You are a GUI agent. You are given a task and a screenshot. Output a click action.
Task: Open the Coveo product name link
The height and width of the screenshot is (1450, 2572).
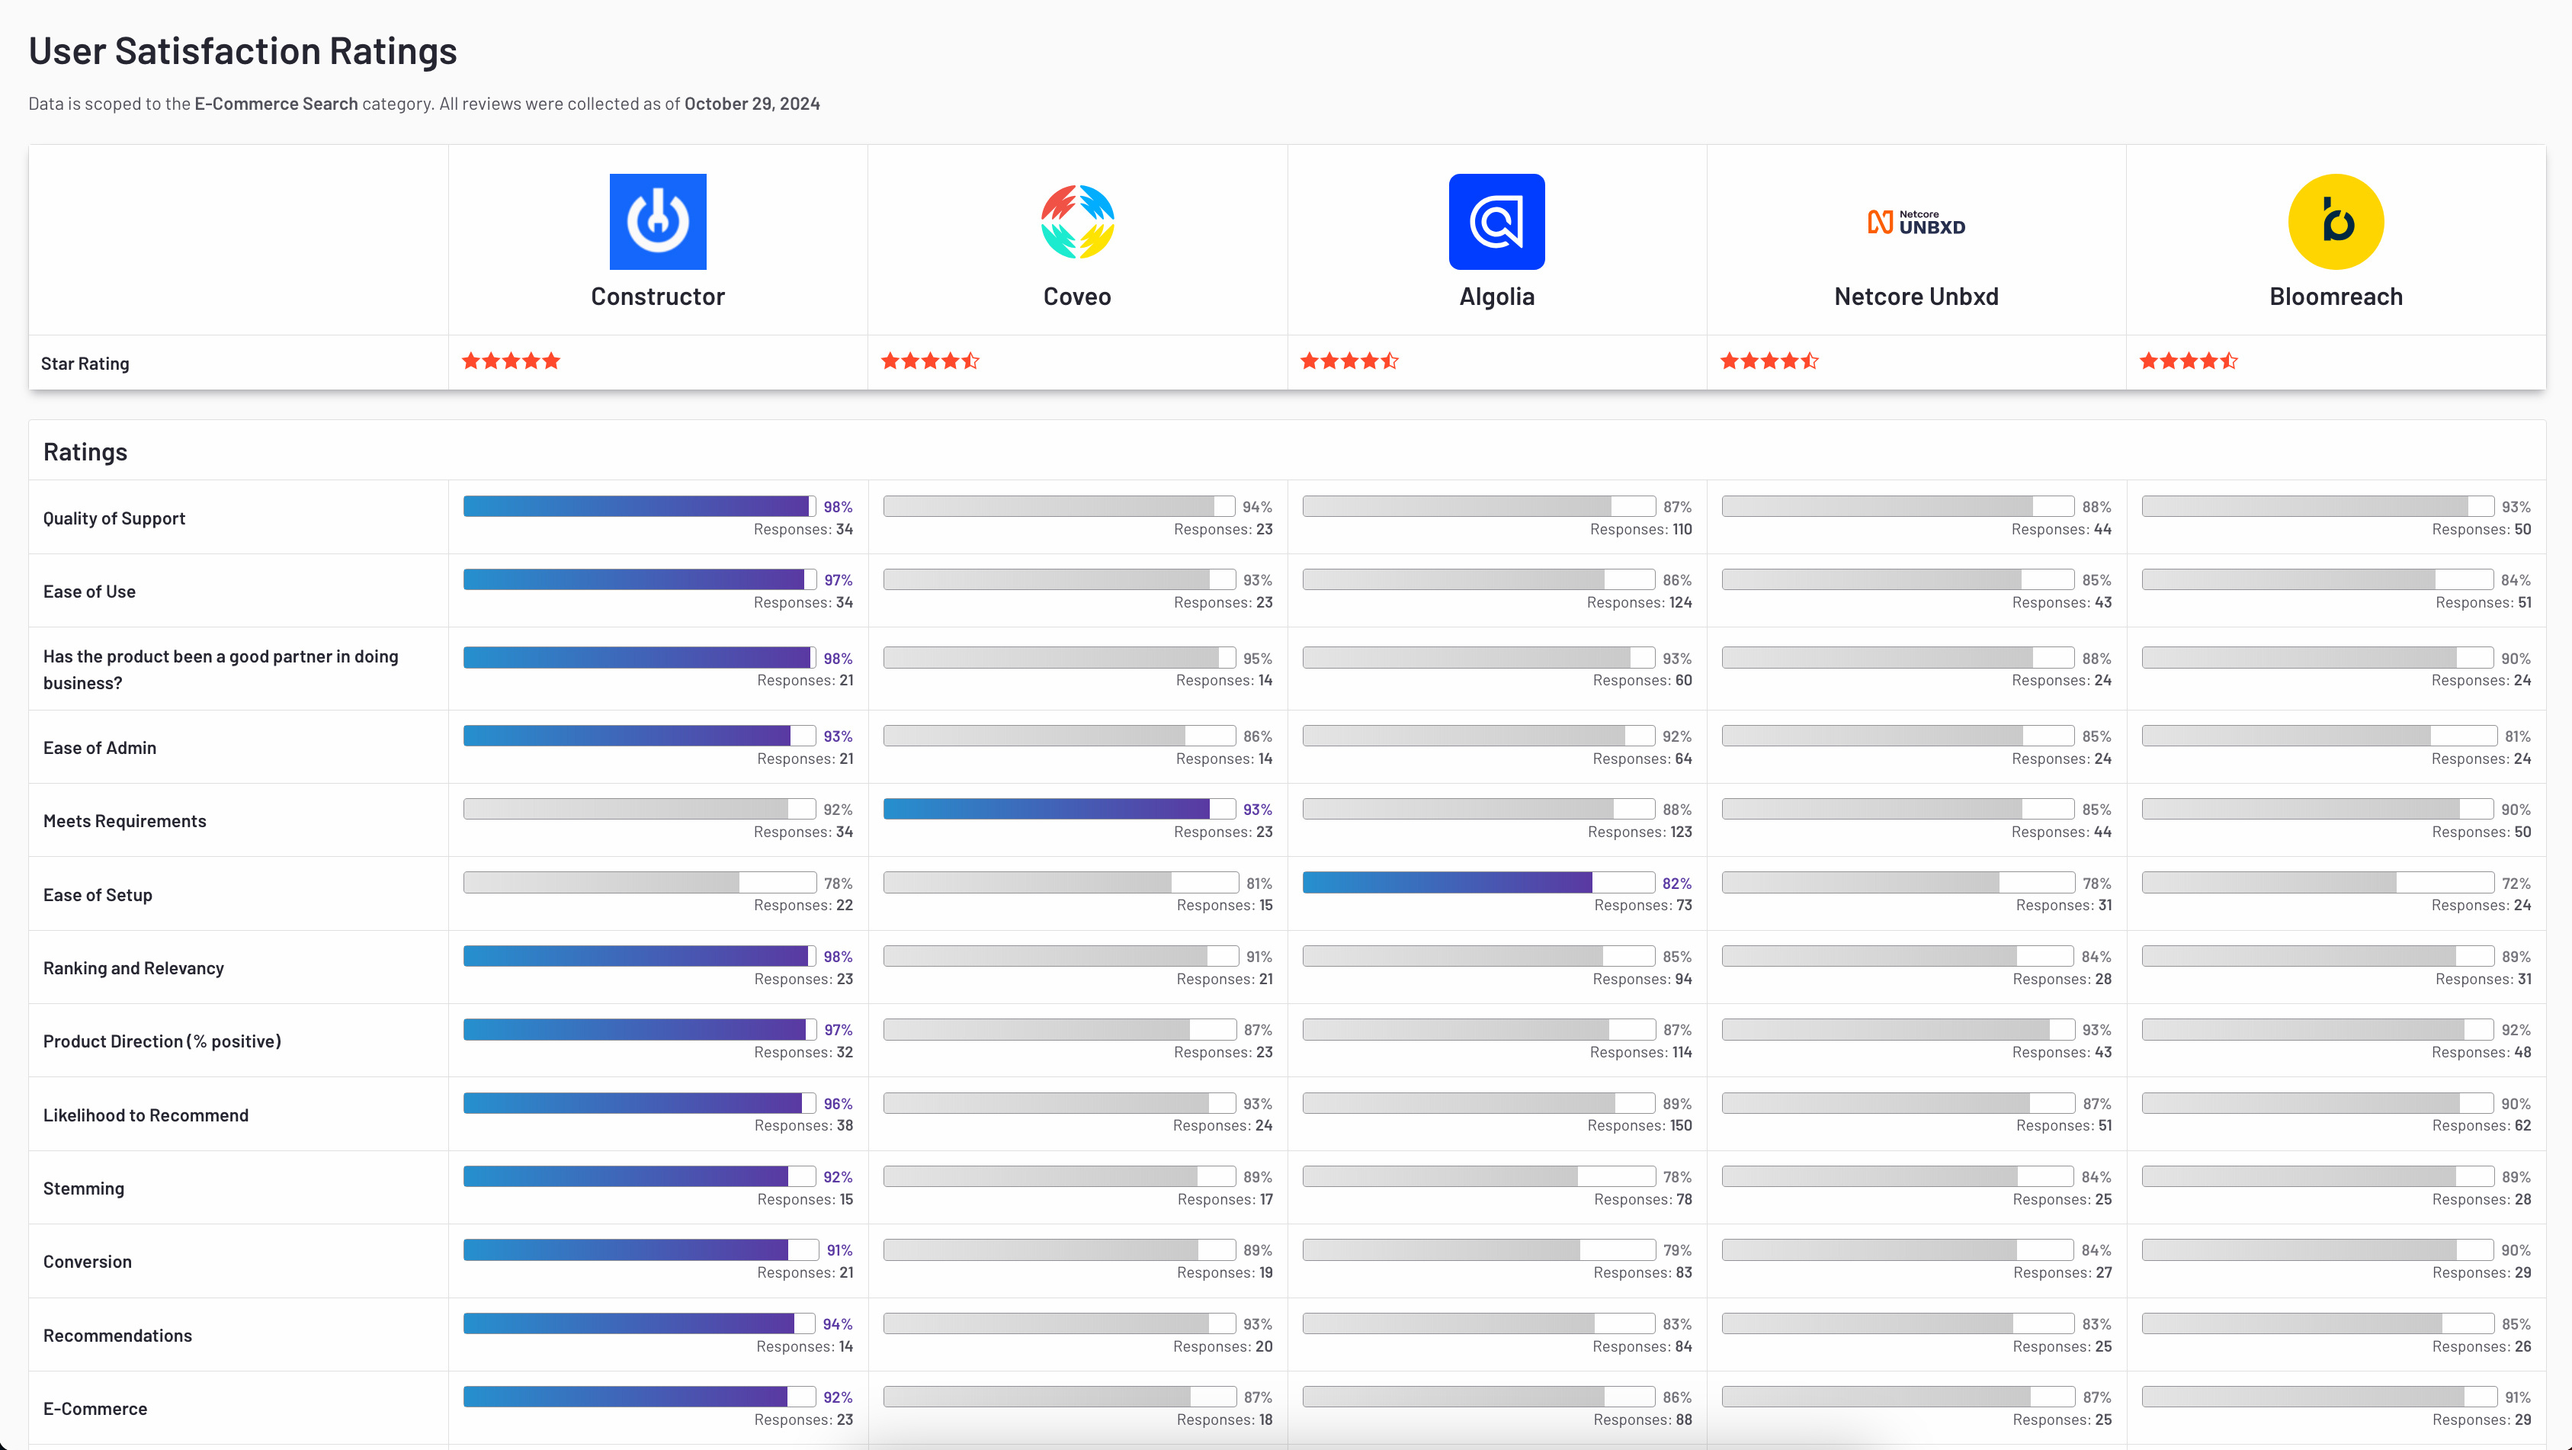pyautogui.click(x=1077, y=297)
